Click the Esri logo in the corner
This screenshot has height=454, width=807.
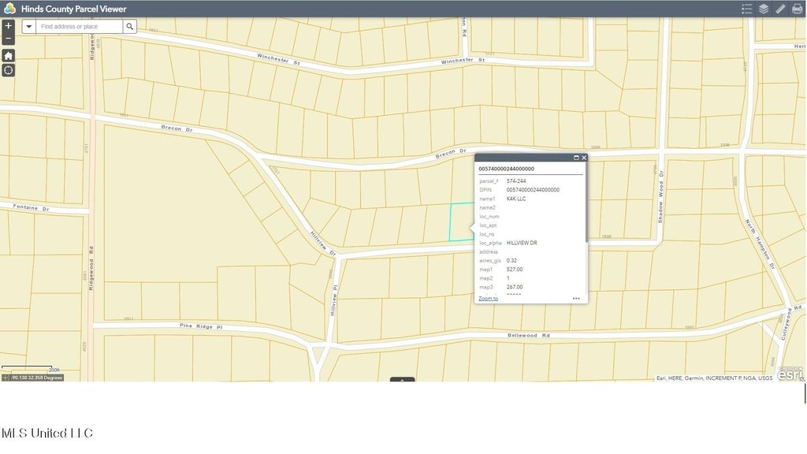coord(790,374)
